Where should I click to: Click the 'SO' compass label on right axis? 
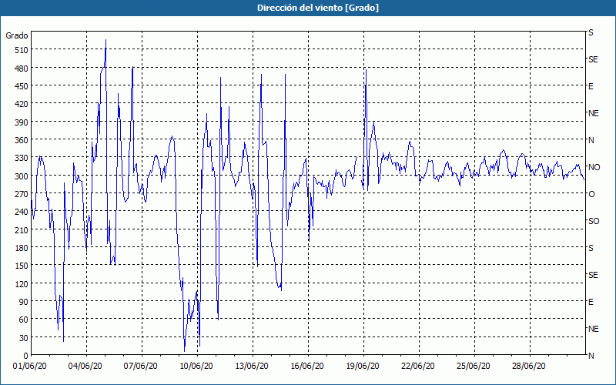click(x=594, y=221)
